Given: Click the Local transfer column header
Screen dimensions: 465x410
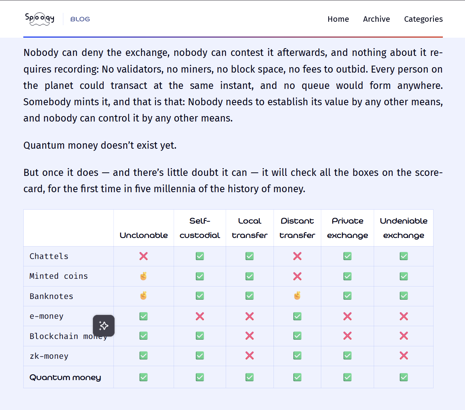Looking at the screenshot, I should [249, 228].
